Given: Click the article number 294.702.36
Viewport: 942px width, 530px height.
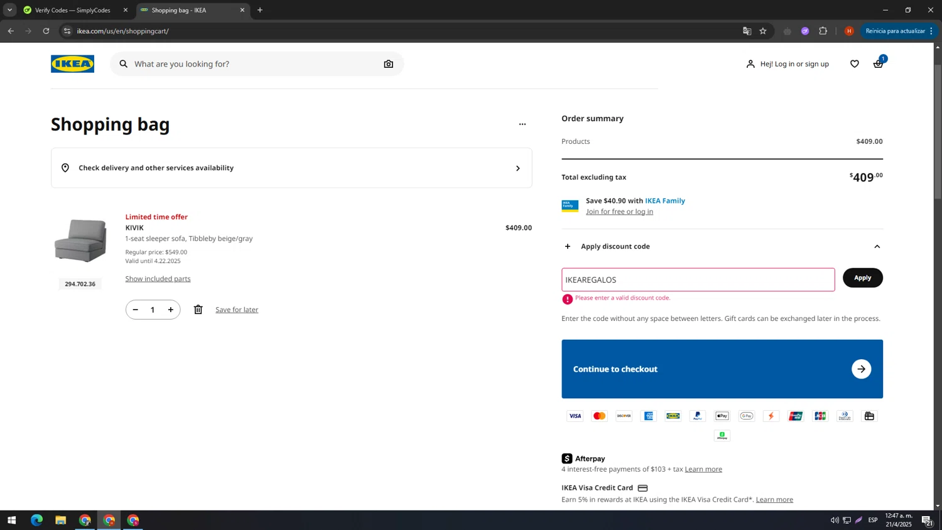Looking at the screenshot, I should click(80, 284).
